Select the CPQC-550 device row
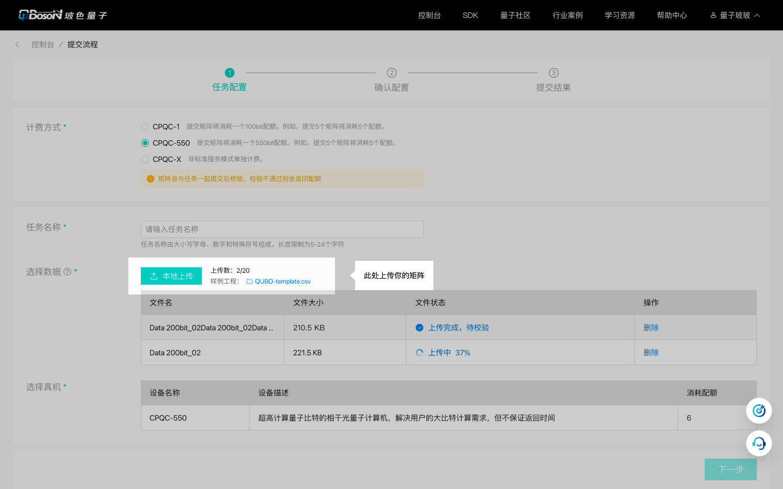The height and width of the screenshot is (489, 783). coord(449,418)
